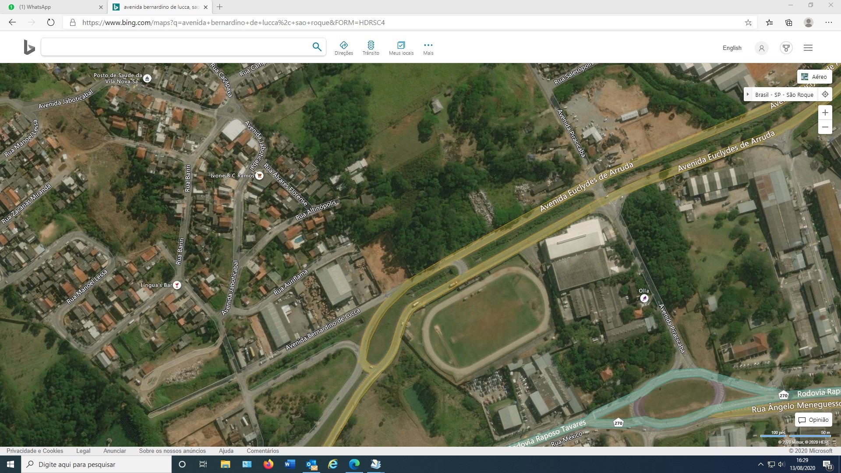Switch the Aéreo map style selector
The height and width of the screenshot is (473, 841).
[814, 77]
